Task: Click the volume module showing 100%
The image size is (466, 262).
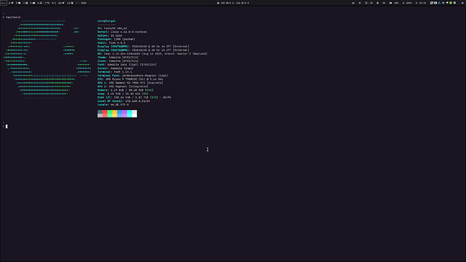Action: coord(407,3)
